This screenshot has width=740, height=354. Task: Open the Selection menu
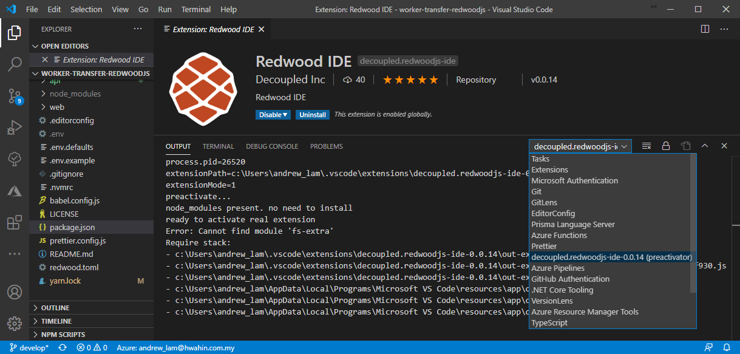coord(86,9)
